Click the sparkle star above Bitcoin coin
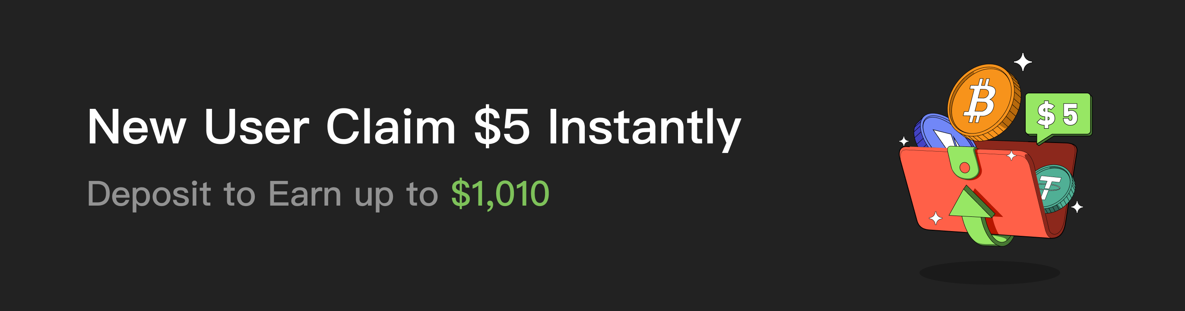The width and height of the screenshot is (1185, 311). point(1023,62)
